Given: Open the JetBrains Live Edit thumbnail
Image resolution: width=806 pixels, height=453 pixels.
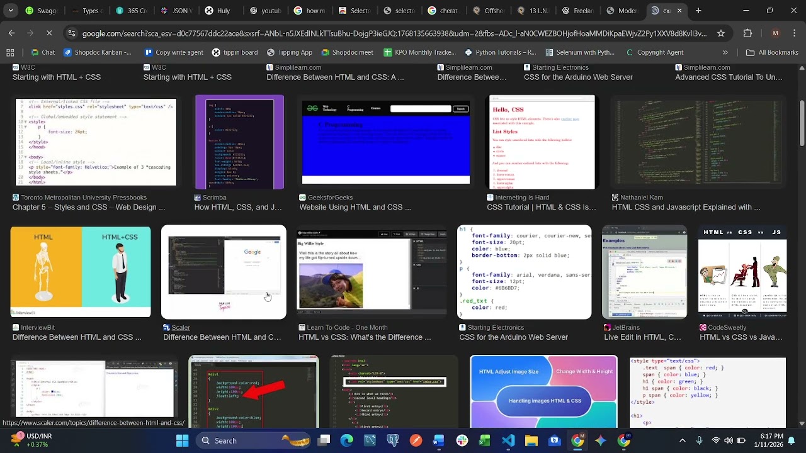Looking at the screenshot, I should tap(644, 272).
